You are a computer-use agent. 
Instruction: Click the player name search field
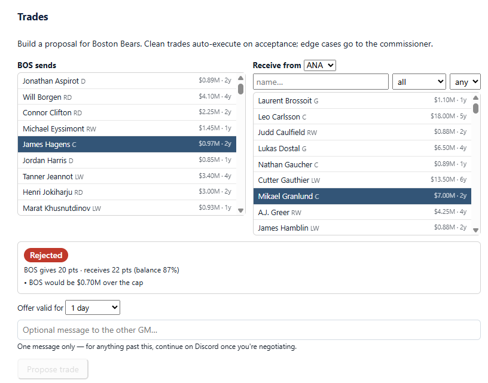(321, 82)
